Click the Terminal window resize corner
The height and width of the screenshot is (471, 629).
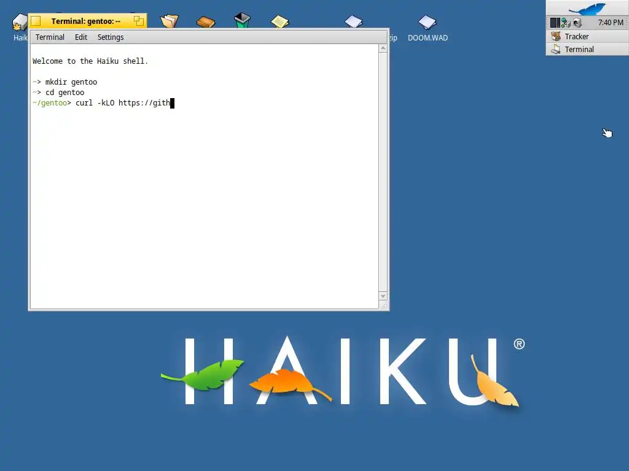pyautogui.click(x=383, y=305)
